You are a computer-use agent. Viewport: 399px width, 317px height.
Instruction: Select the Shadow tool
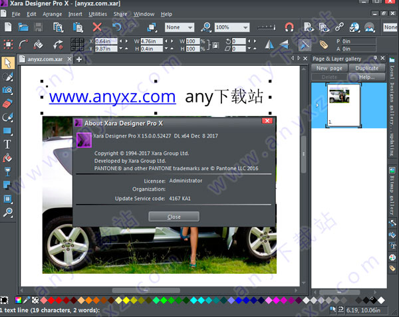[x=7, y=185]
